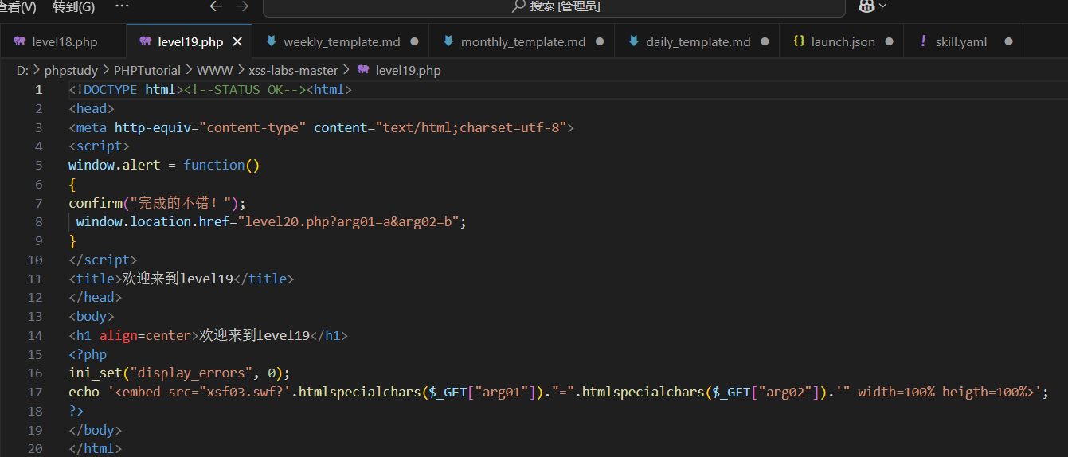
Task: Expand the WWW breadcrumb segment
Action: 215,70
